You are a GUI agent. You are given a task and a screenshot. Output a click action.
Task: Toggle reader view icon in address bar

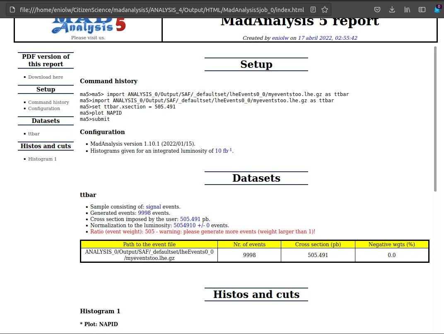coord(313,10)
